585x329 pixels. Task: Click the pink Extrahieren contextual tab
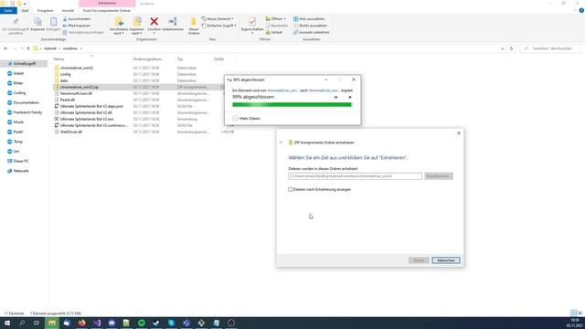pos(107,4)
